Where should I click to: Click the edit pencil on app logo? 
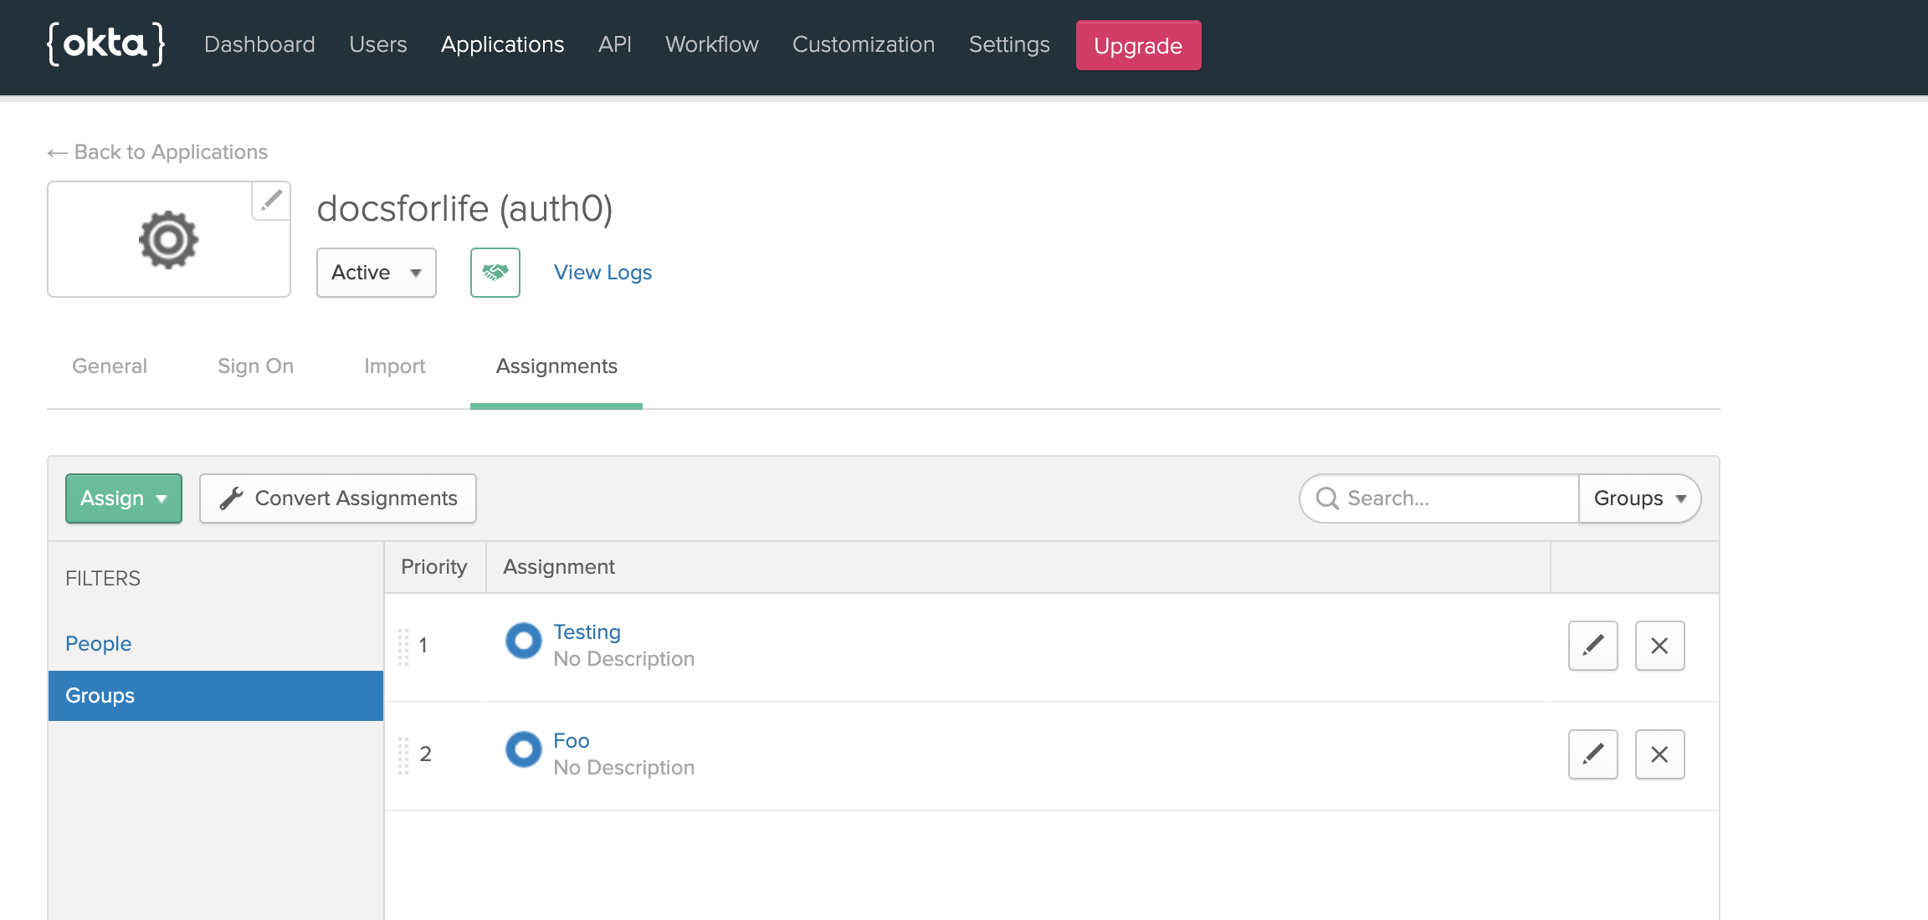[x=271, y=201]
